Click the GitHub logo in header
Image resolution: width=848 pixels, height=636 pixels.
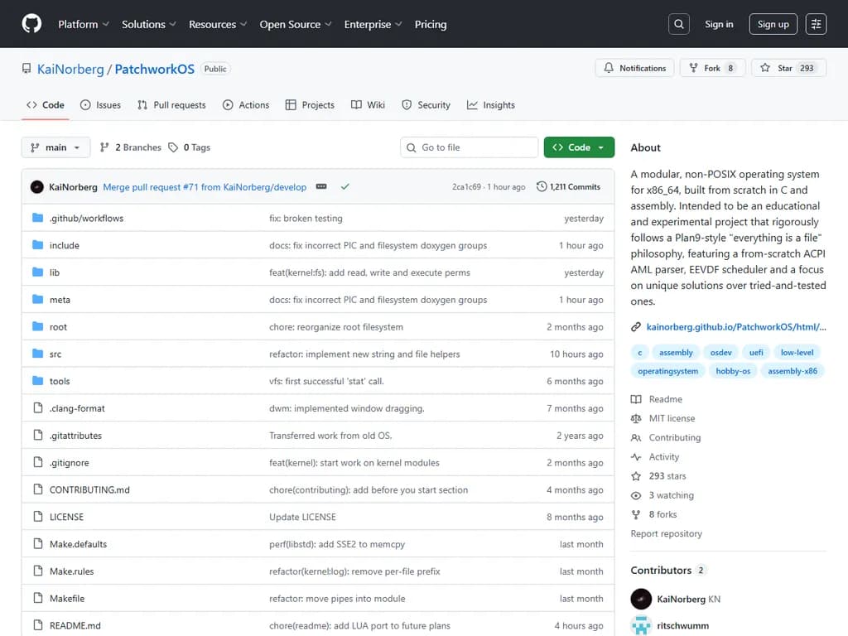pos(31,24)
